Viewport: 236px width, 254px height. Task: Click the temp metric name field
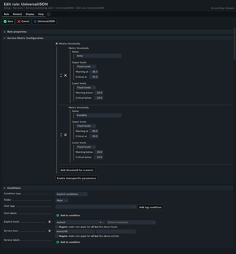tap(99, 56)
